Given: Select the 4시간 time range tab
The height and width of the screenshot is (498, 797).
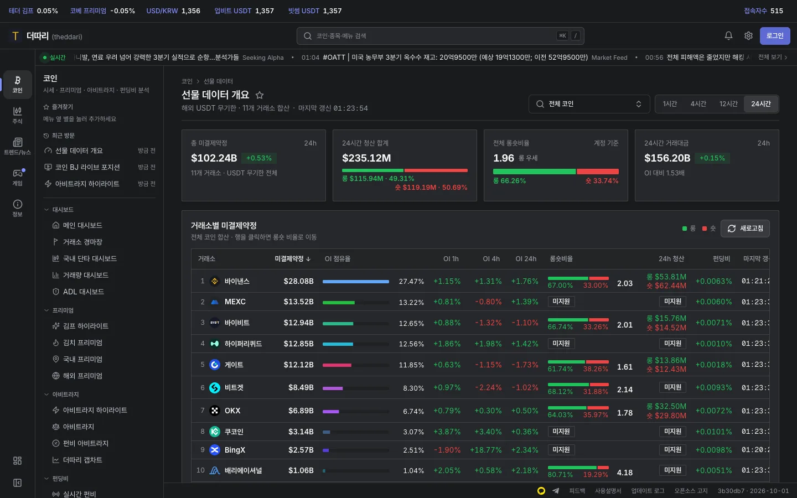Looking at the screenshot, I should [x=698, y=104].
